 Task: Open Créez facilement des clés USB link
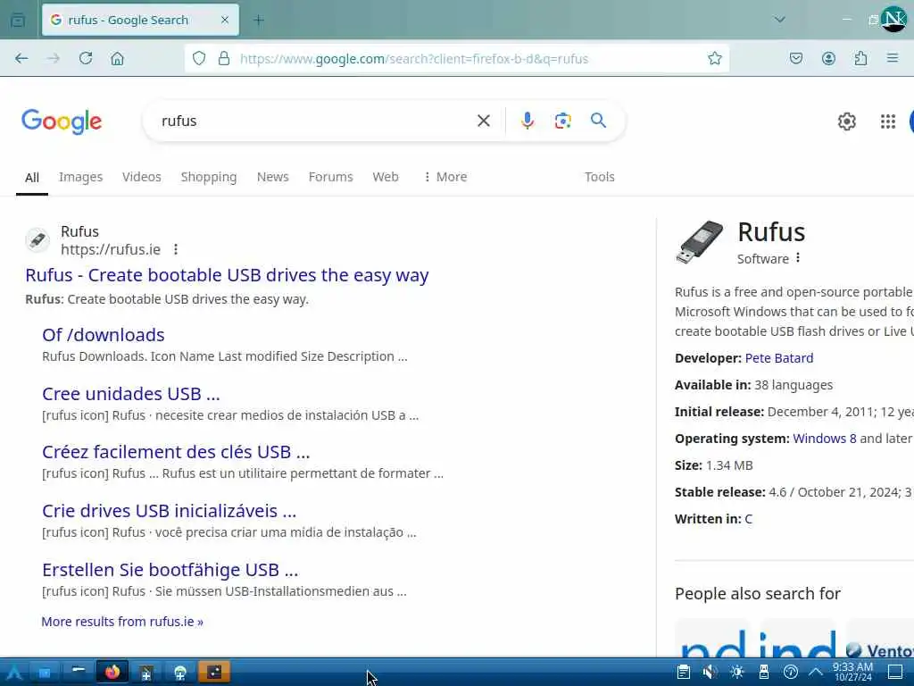tap(176, 452)
